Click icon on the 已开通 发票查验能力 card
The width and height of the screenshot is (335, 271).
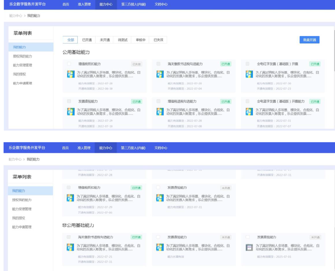[70, 112]
